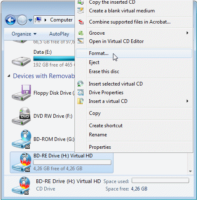Select the BD-ROM Drive (G:) icon
This screenshot has height=200, width=197.
coord(22,139)
